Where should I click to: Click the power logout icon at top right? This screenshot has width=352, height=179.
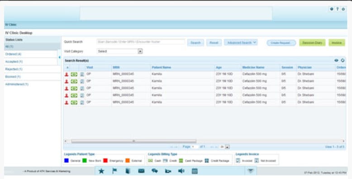pos(343,9)
